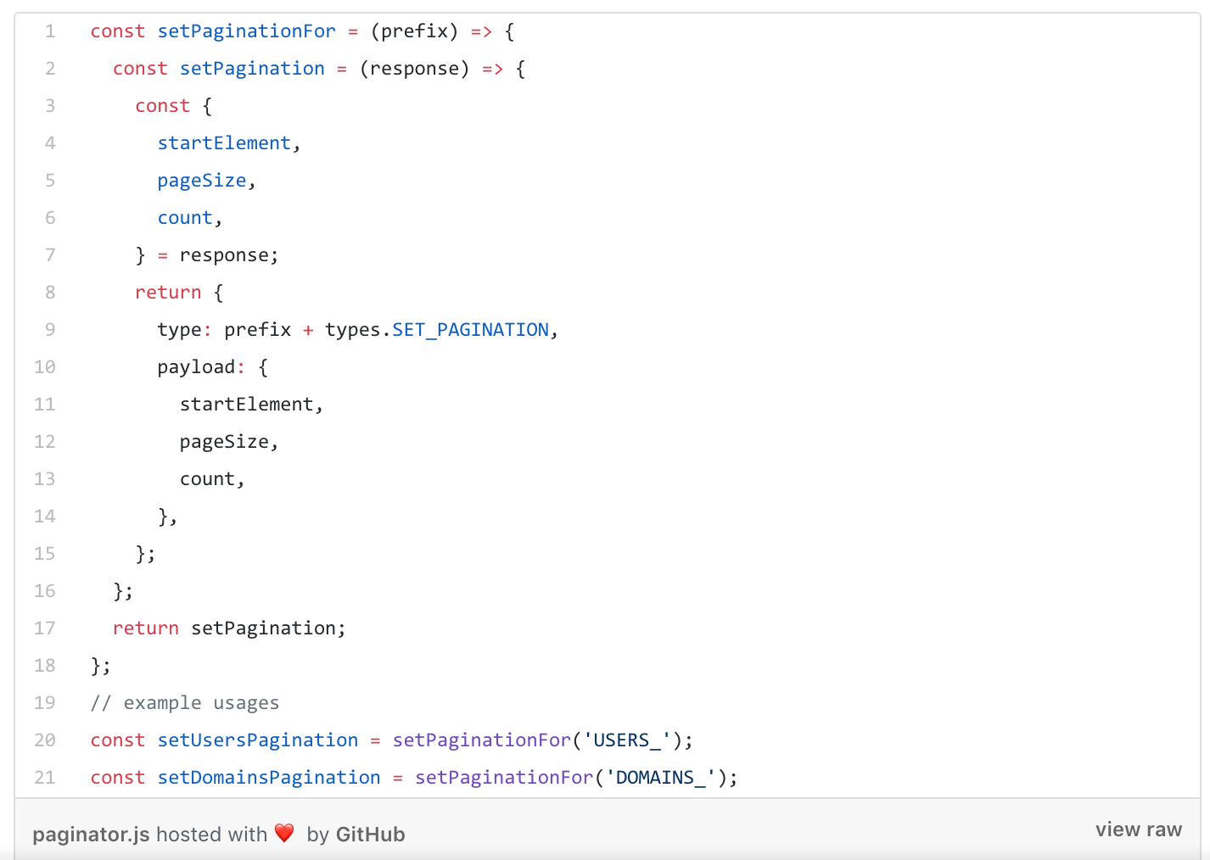The height and width of the screenshot is (860, 1210).
Task: Click the 'DOMAINS_' string literal
Action: [661, 778]
